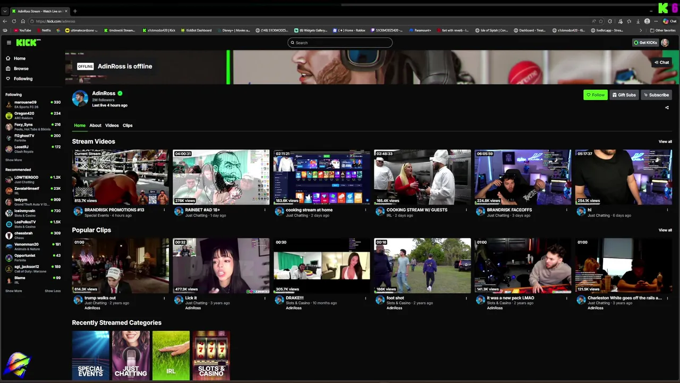Open options menu for 'hi' video
680x383 pixels.
668,210
